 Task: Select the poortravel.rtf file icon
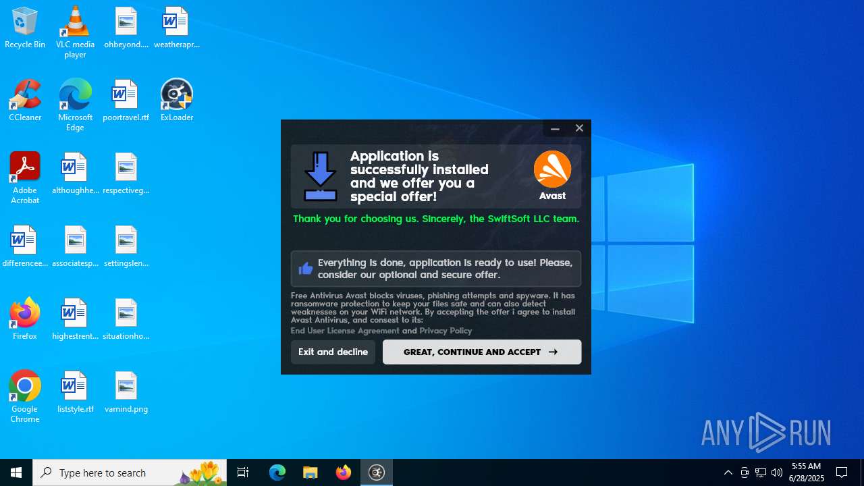(x=126, y=101)
